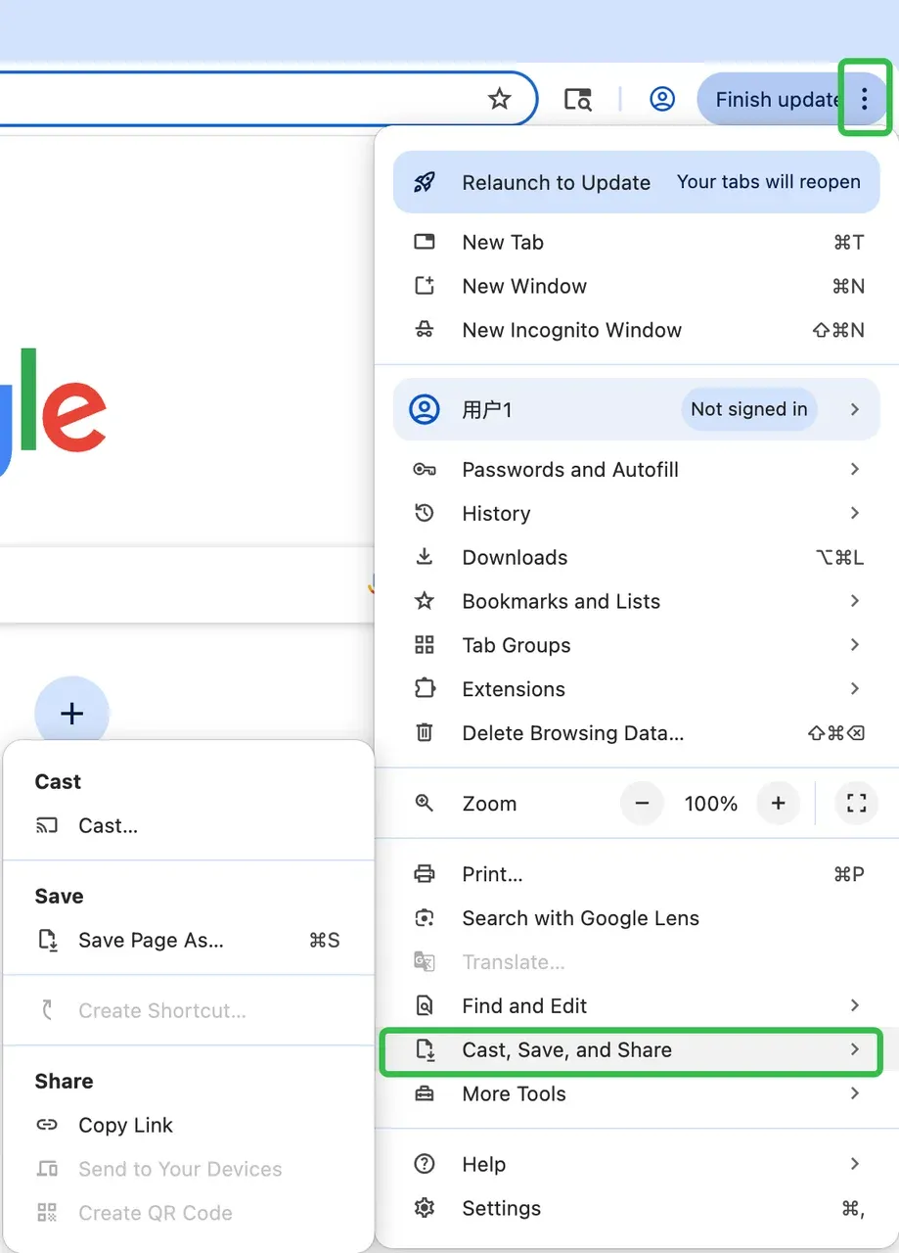Click the Not signed in chip

749,409
